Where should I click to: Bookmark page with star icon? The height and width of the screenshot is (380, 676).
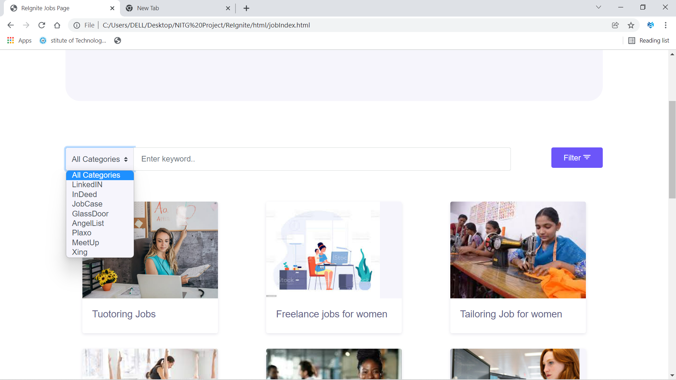[631, 25]
